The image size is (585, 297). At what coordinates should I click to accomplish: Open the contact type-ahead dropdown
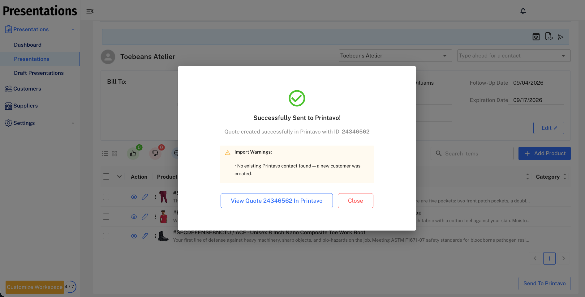(x=514, y=56)
